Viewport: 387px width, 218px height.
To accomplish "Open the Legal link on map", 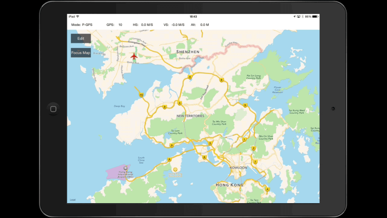I will (73, 200).
